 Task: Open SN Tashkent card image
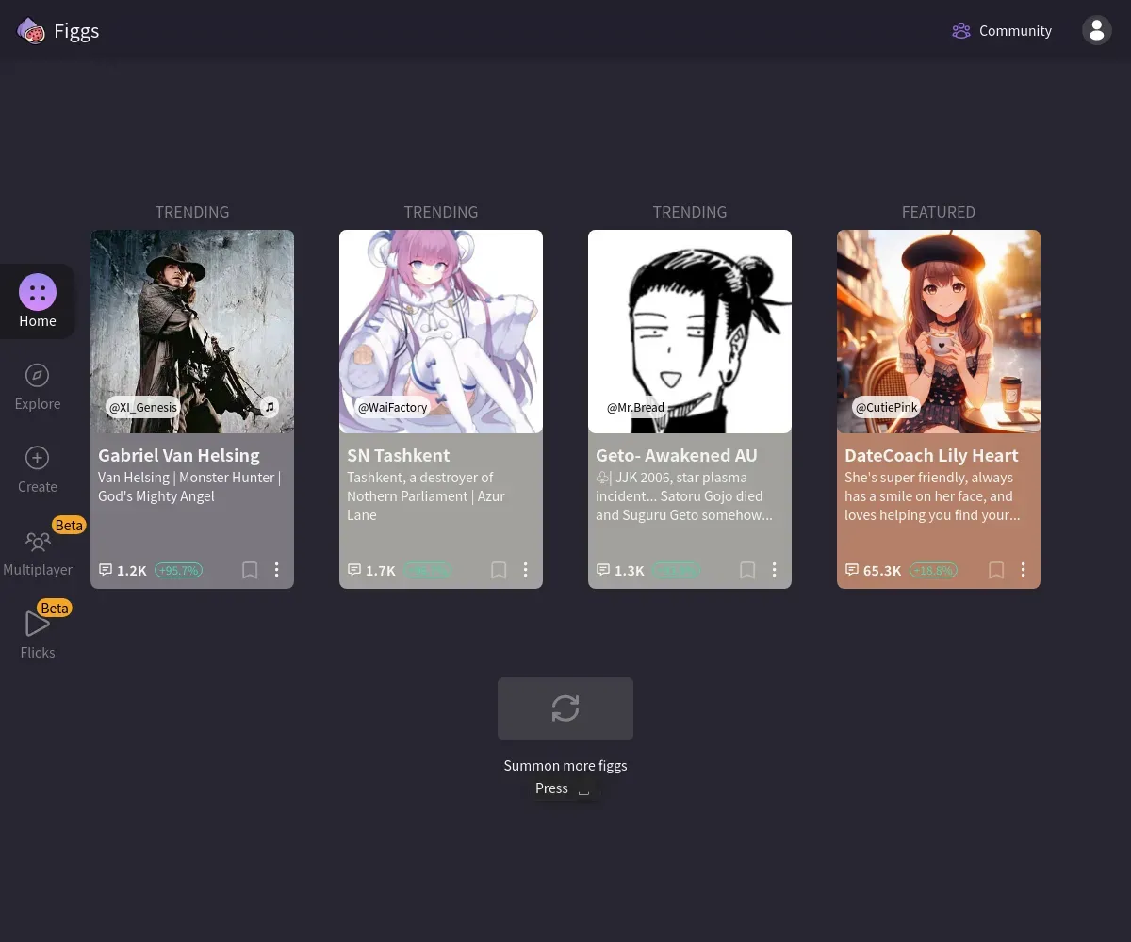click(x=441, y=332)
